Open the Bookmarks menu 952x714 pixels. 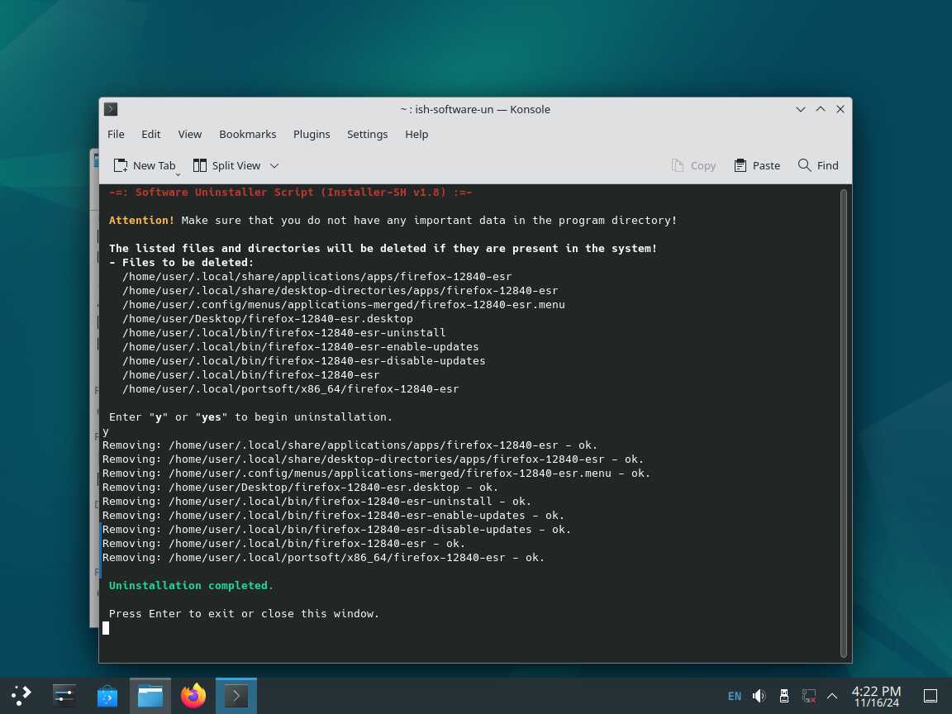click(x=248, y=134)
